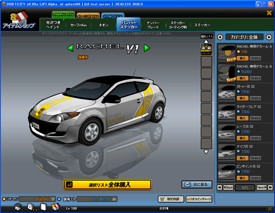Go Back one page in item list
The width and height of the screenshot is (275, 213).
pyautogui.click(x=228, y=187)
